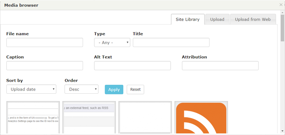Switch to the Site Library tab
The height and width of the screenshot is (135, 285).
click(x=188, y=19)
